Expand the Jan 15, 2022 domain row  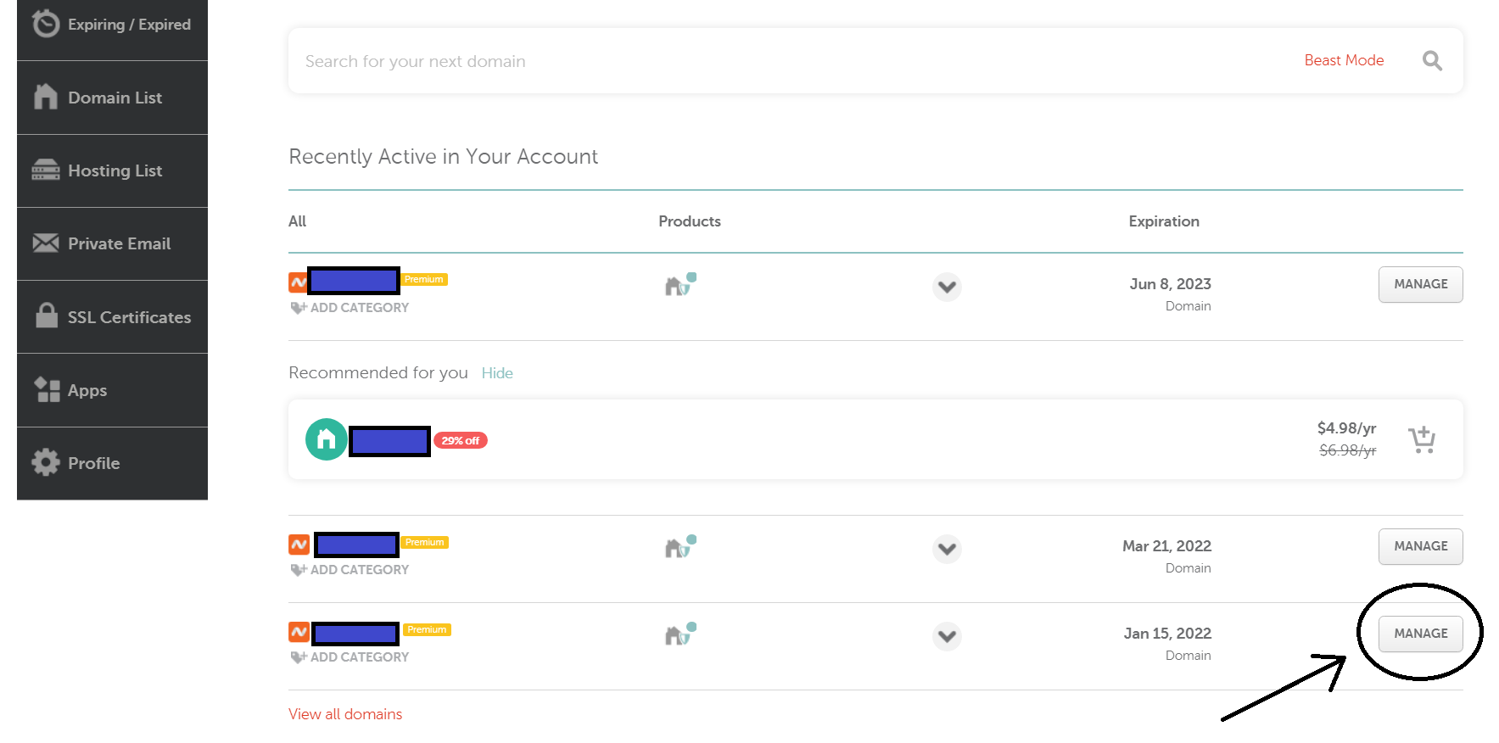[947, 636]
